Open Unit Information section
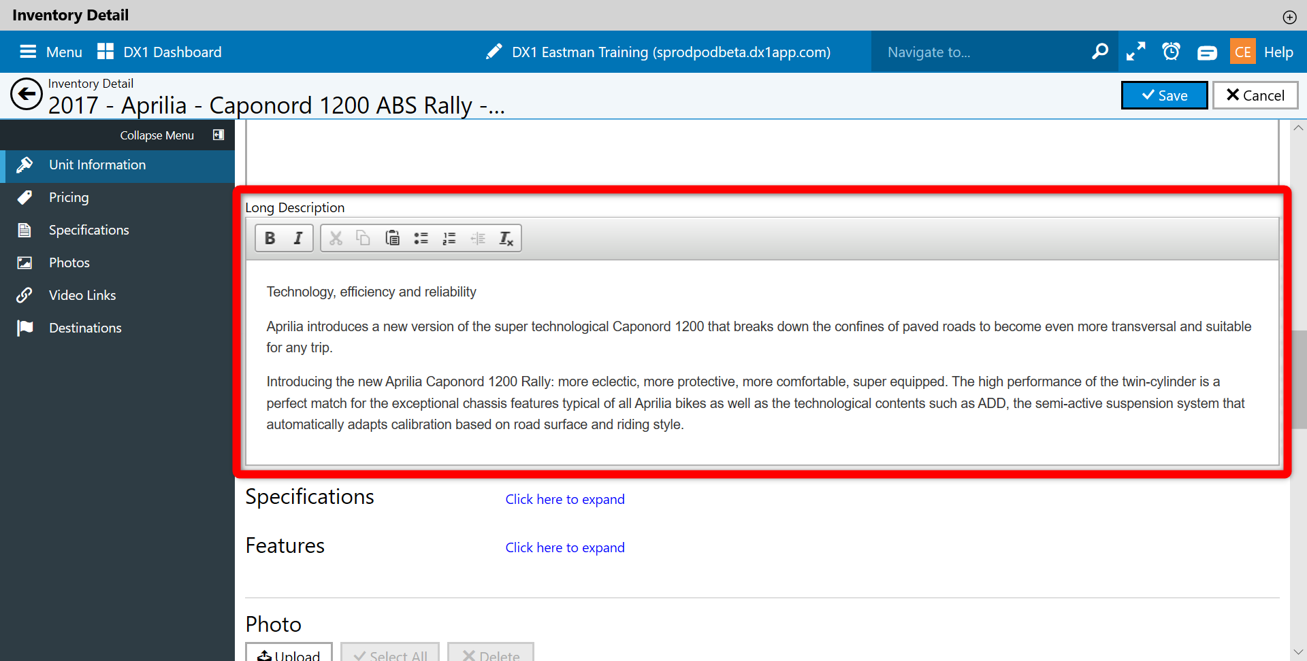Viewport: 1307px width, 661px height. coord(117,165)
